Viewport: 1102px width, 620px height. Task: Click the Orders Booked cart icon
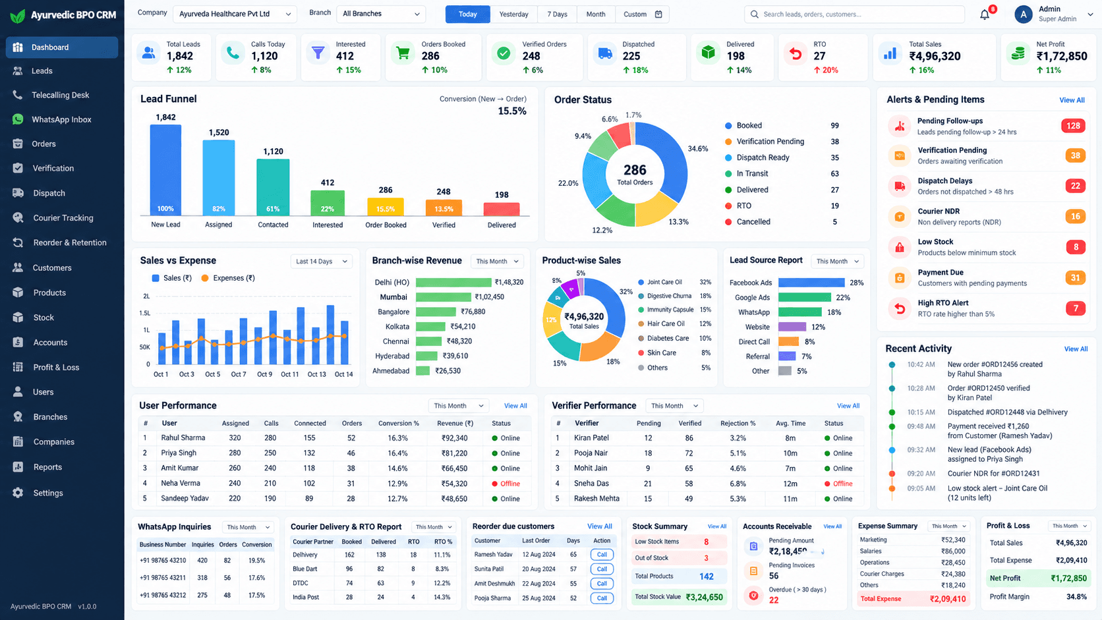click(402, 53)
